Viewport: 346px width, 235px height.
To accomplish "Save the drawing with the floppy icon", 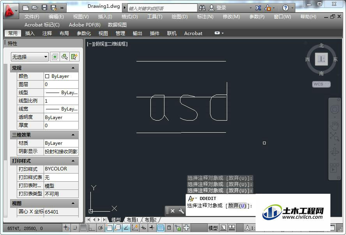I will pyautogui.click(x=44, y=8).
